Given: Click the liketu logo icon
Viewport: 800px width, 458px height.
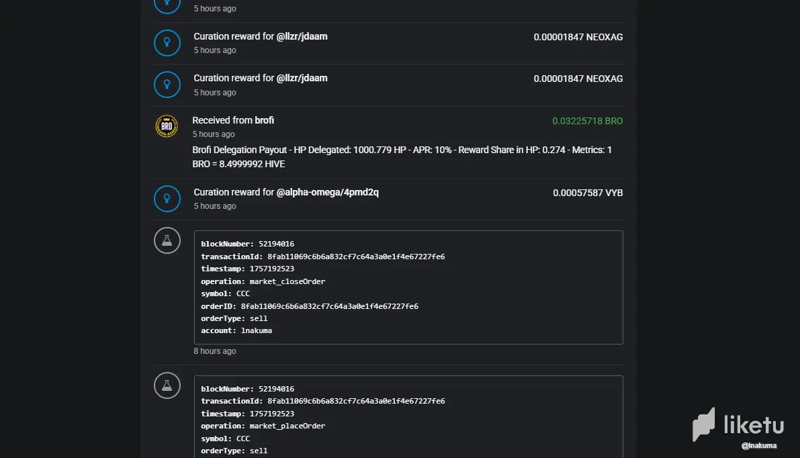Looking at the screenshot, I should point(704,424).
